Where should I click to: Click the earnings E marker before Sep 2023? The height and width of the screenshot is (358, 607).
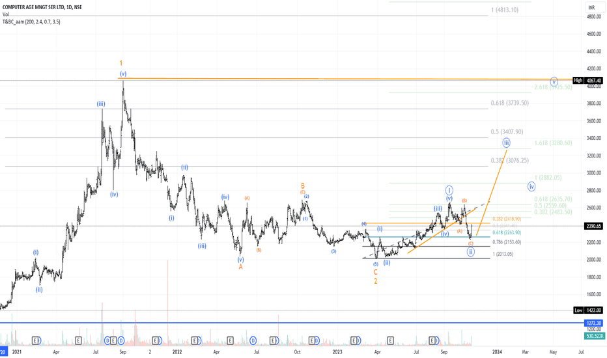[x=432, y=340]
